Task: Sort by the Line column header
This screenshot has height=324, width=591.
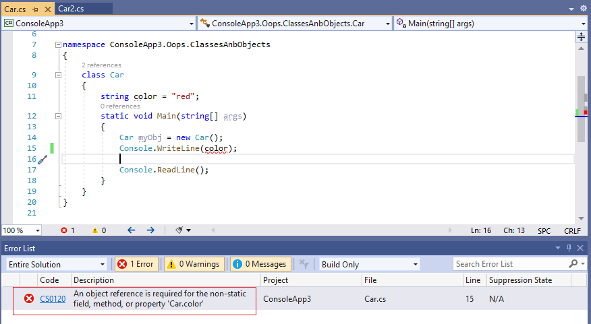Action: click(x=474, y=280)
